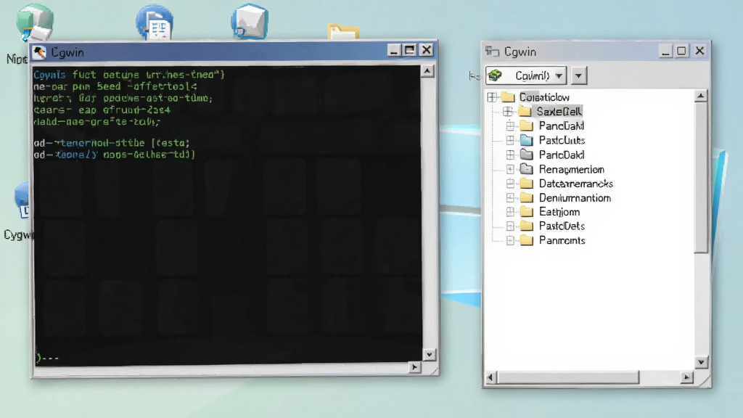Click the gray PartcDakd folder icon

[527, 154]
